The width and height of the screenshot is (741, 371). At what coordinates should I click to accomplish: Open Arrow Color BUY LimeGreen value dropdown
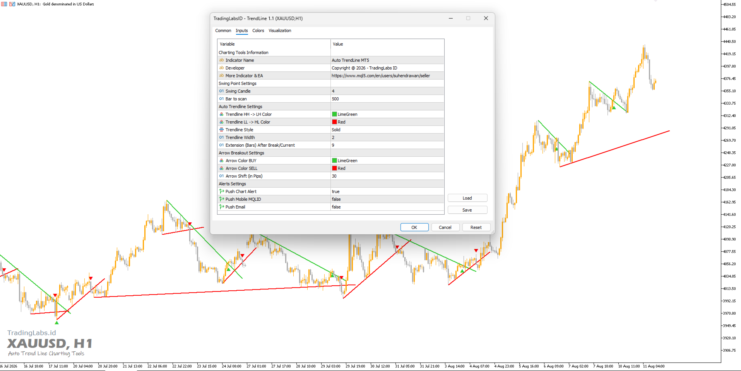387,161
